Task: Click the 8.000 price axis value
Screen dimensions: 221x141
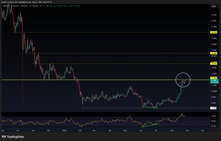Action: click(x=214, y=103)
